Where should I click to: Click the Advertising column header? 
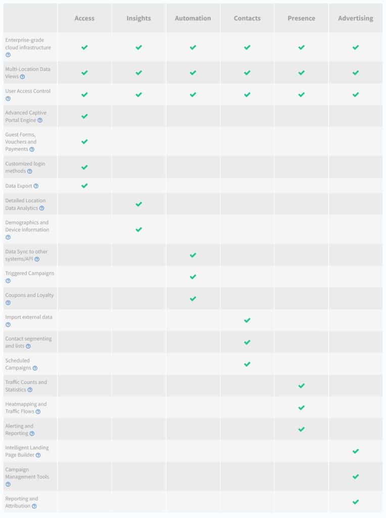coord(355,18)
